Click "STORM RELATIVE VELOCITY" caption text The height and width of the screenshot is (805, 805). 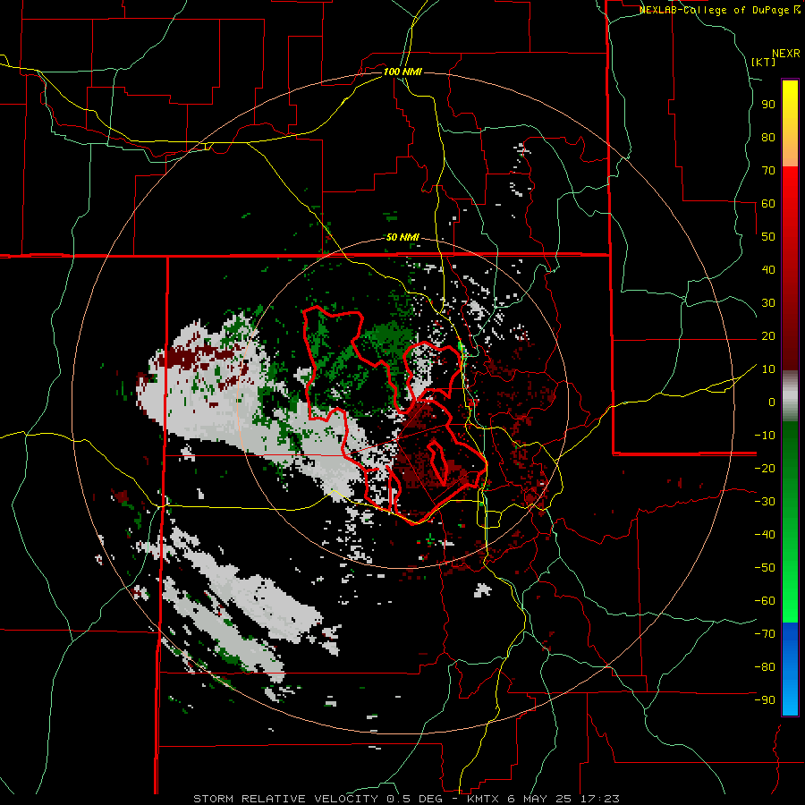point(285,799)
